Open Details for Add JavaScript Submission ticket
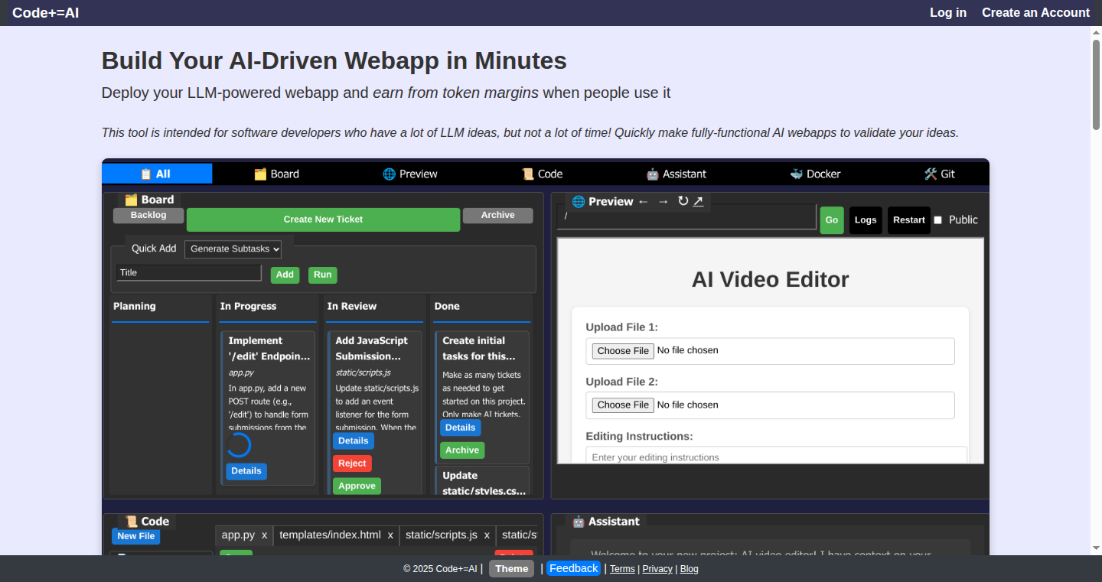 click(x=354, y=441)
